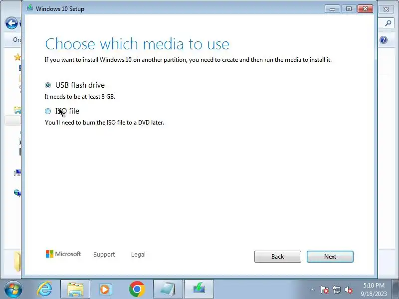Image resolution: width=399 pixels, height=299 pixels.
Task: Click the Microsoft logo
Action: click(x=63, y=254)
